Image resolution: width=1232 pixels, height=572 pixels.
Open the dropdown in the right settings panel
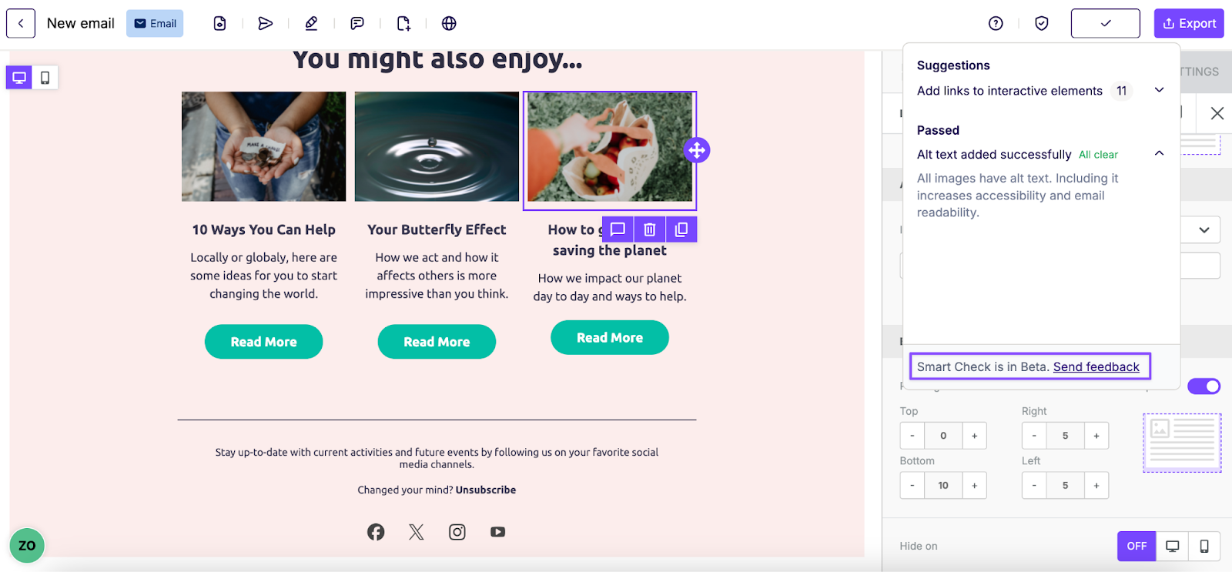(1204, 229)
